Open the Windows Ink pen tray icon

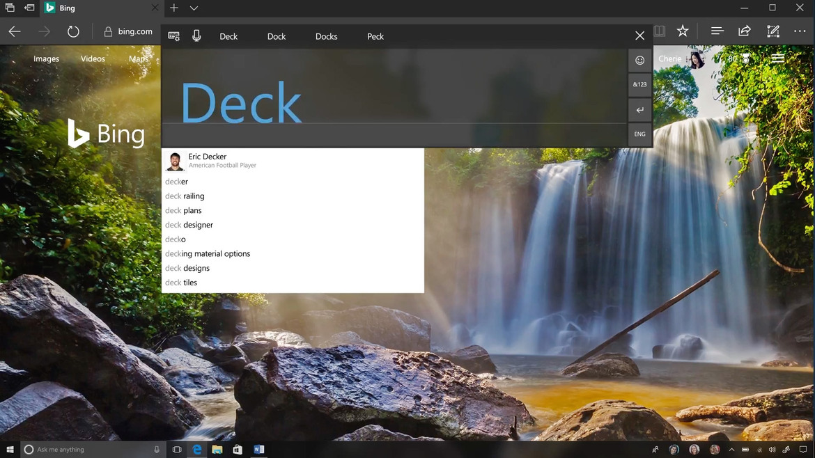click(786, 450)
